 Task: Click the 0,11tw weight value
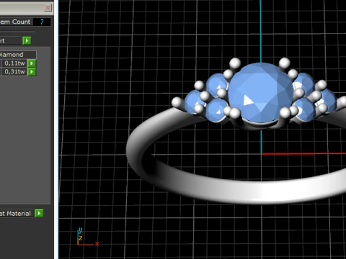point(14,63)
